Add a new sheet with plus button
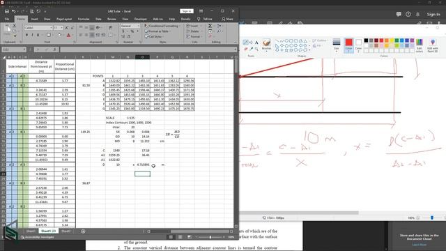 point(83,231)
